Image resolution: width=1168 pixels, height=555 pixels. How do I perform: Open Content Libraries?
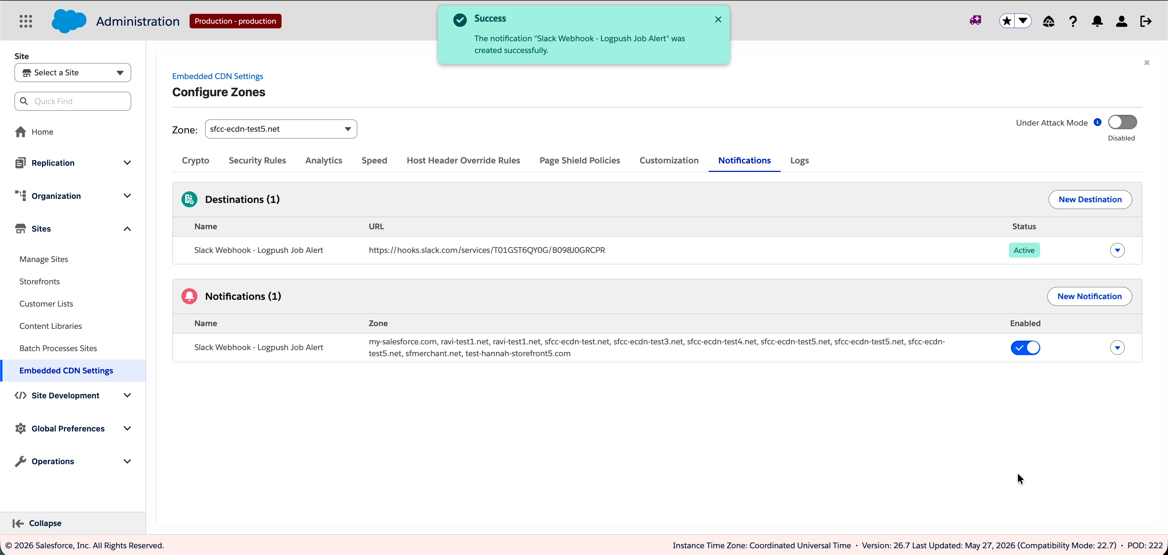[x=51, y=326]
